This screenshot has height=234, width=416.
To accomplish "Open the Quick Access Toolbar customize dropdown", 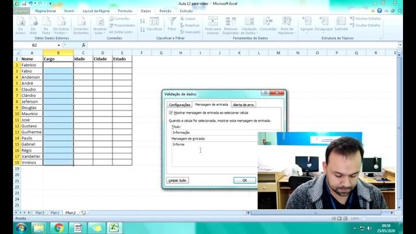I will (x=50, y=3).
